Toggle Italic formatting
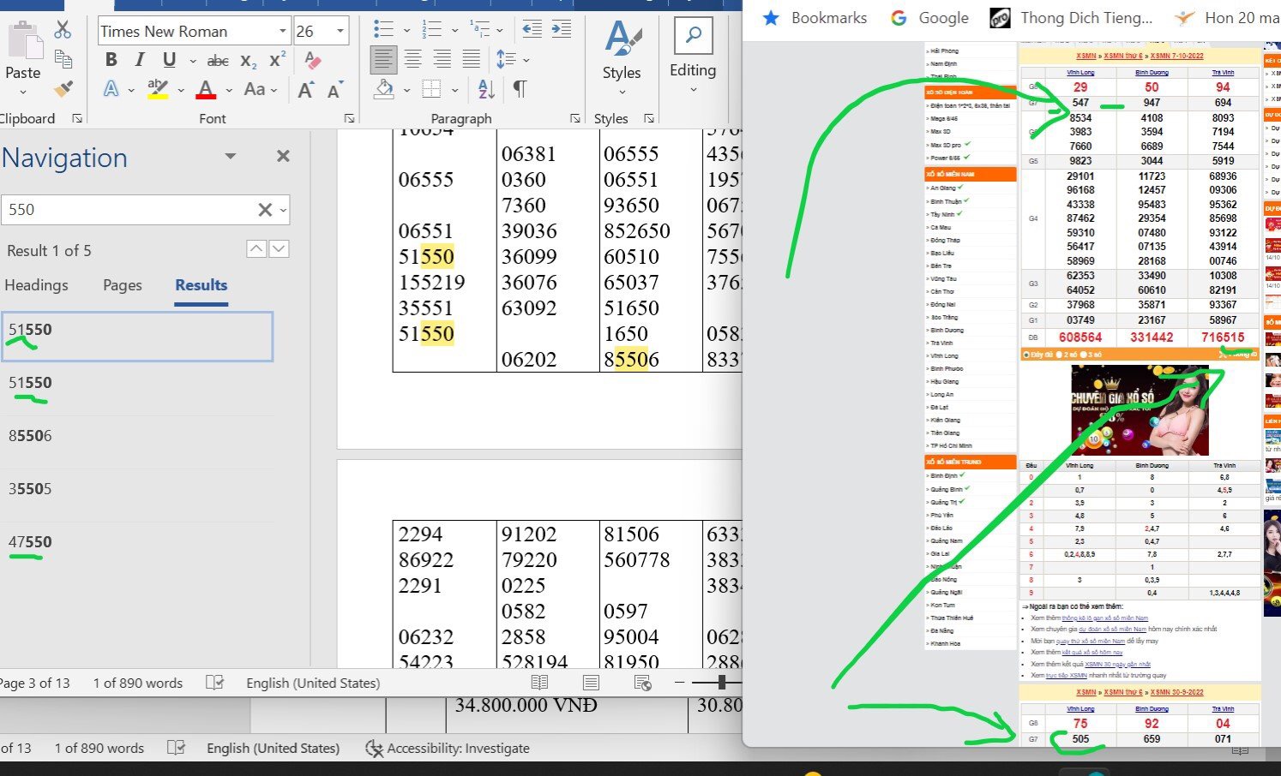 coord(139,60)
